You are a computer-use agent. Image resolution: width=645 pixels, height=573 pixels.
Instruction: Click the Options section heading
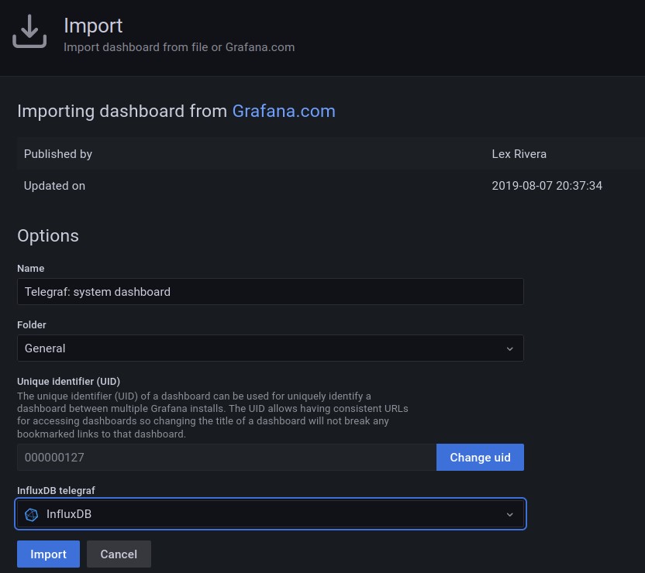pos(48,235)
